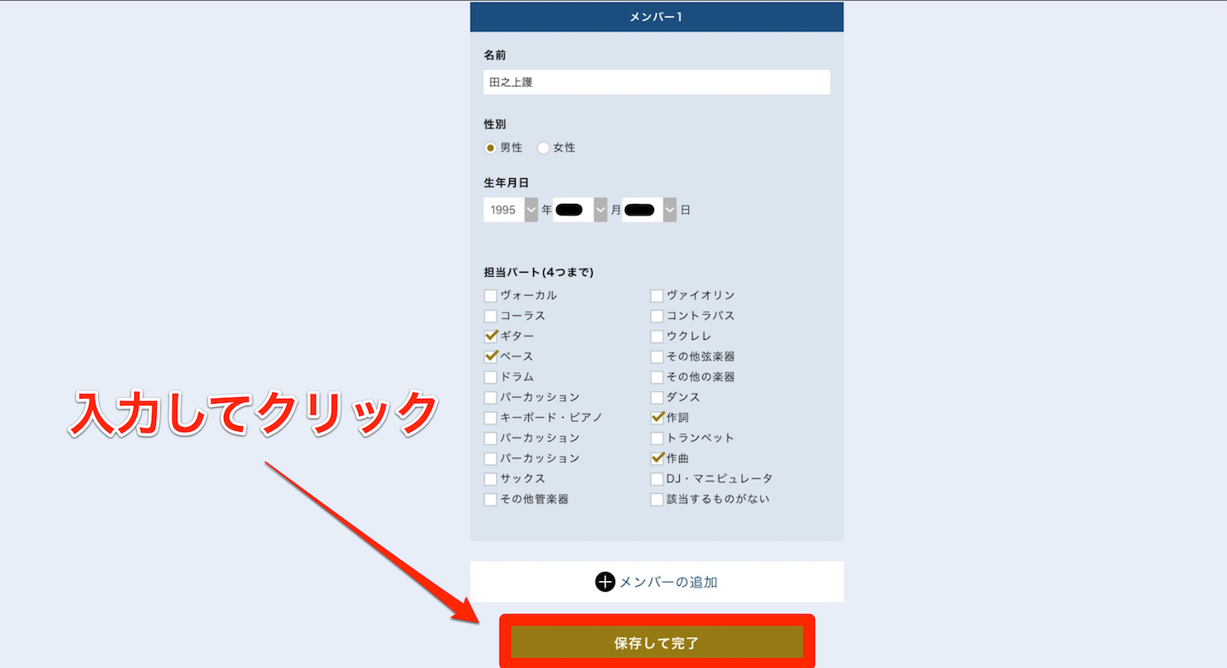Tick the ドラム checkbox
The image size is (1227, 668).
(491, 377)
